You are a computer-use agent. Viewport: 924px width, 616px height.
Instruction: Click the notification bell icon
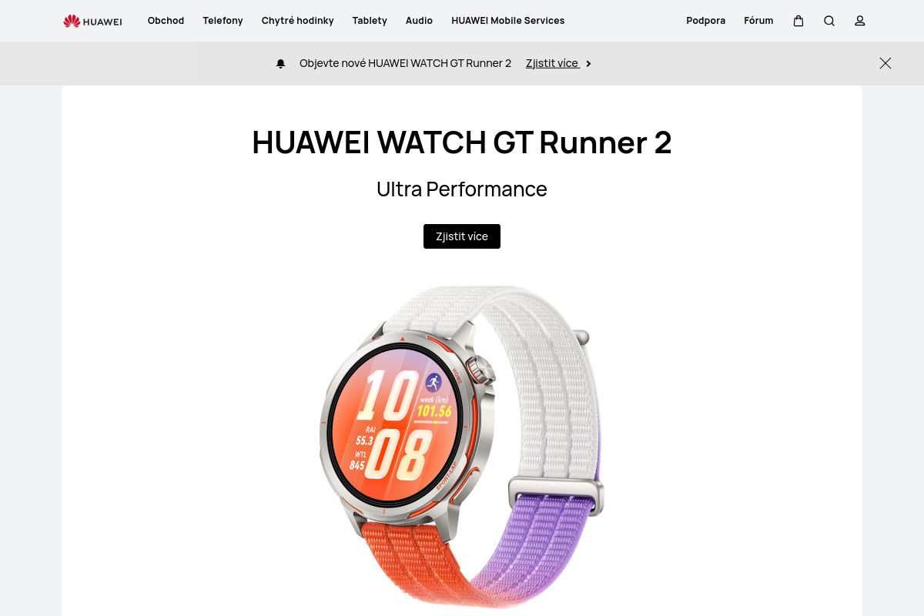tap(281, 64)
